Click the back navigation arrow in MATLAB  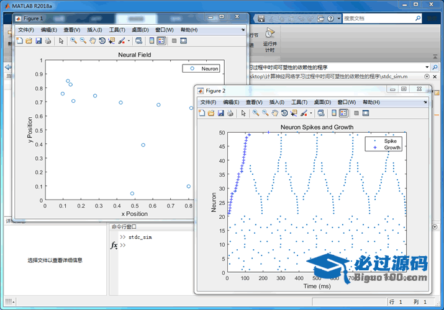[8, 67]
